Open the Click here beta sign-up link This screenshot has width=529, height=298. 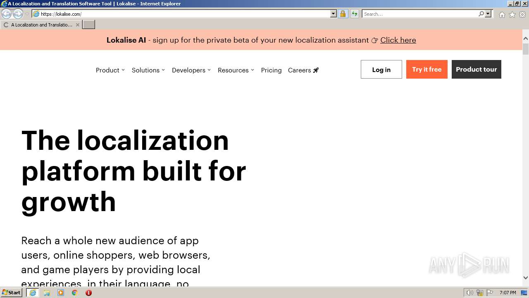coord(398,40)
